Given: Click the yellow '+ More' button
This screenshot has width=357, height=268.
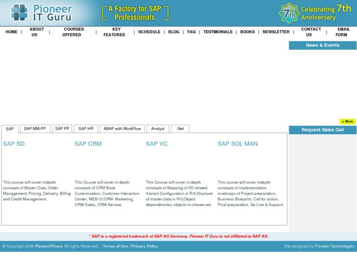Looking at the screenshot, I should coord(348,121).
